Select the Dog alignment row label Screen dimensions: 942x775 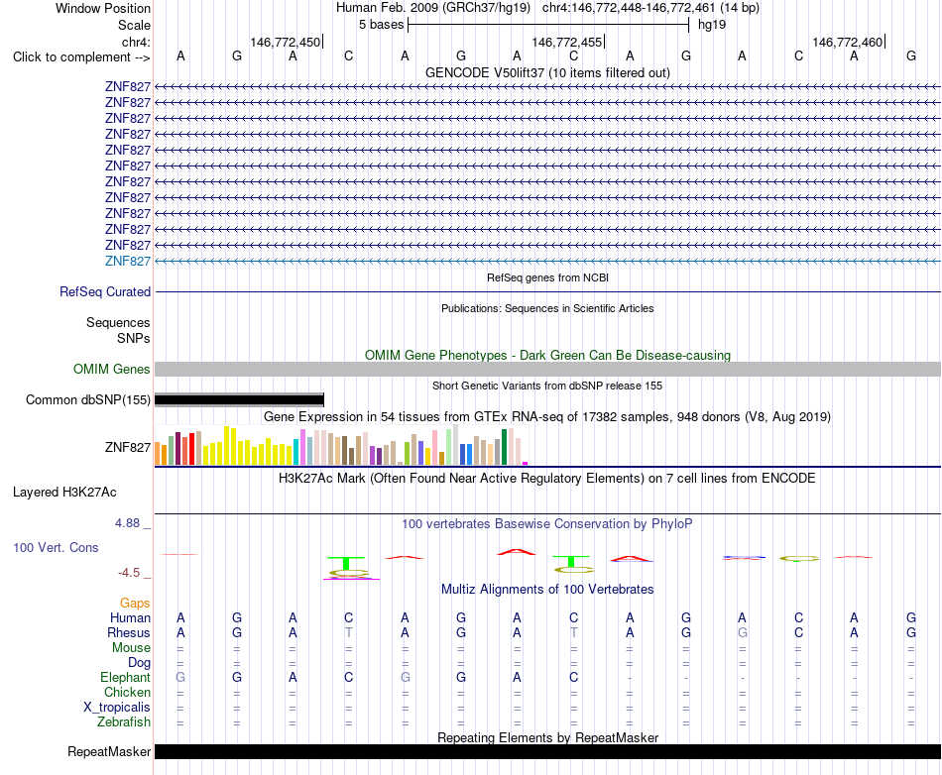[x=139, y=663]
